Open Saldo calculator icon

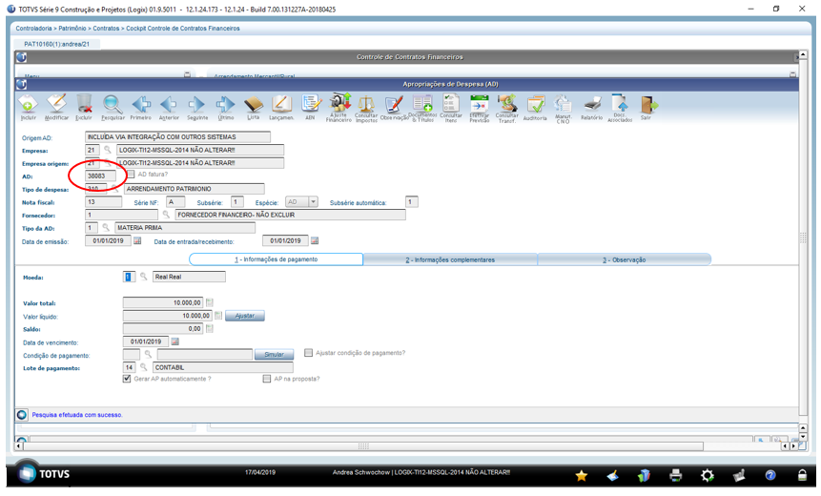point(210,328)
